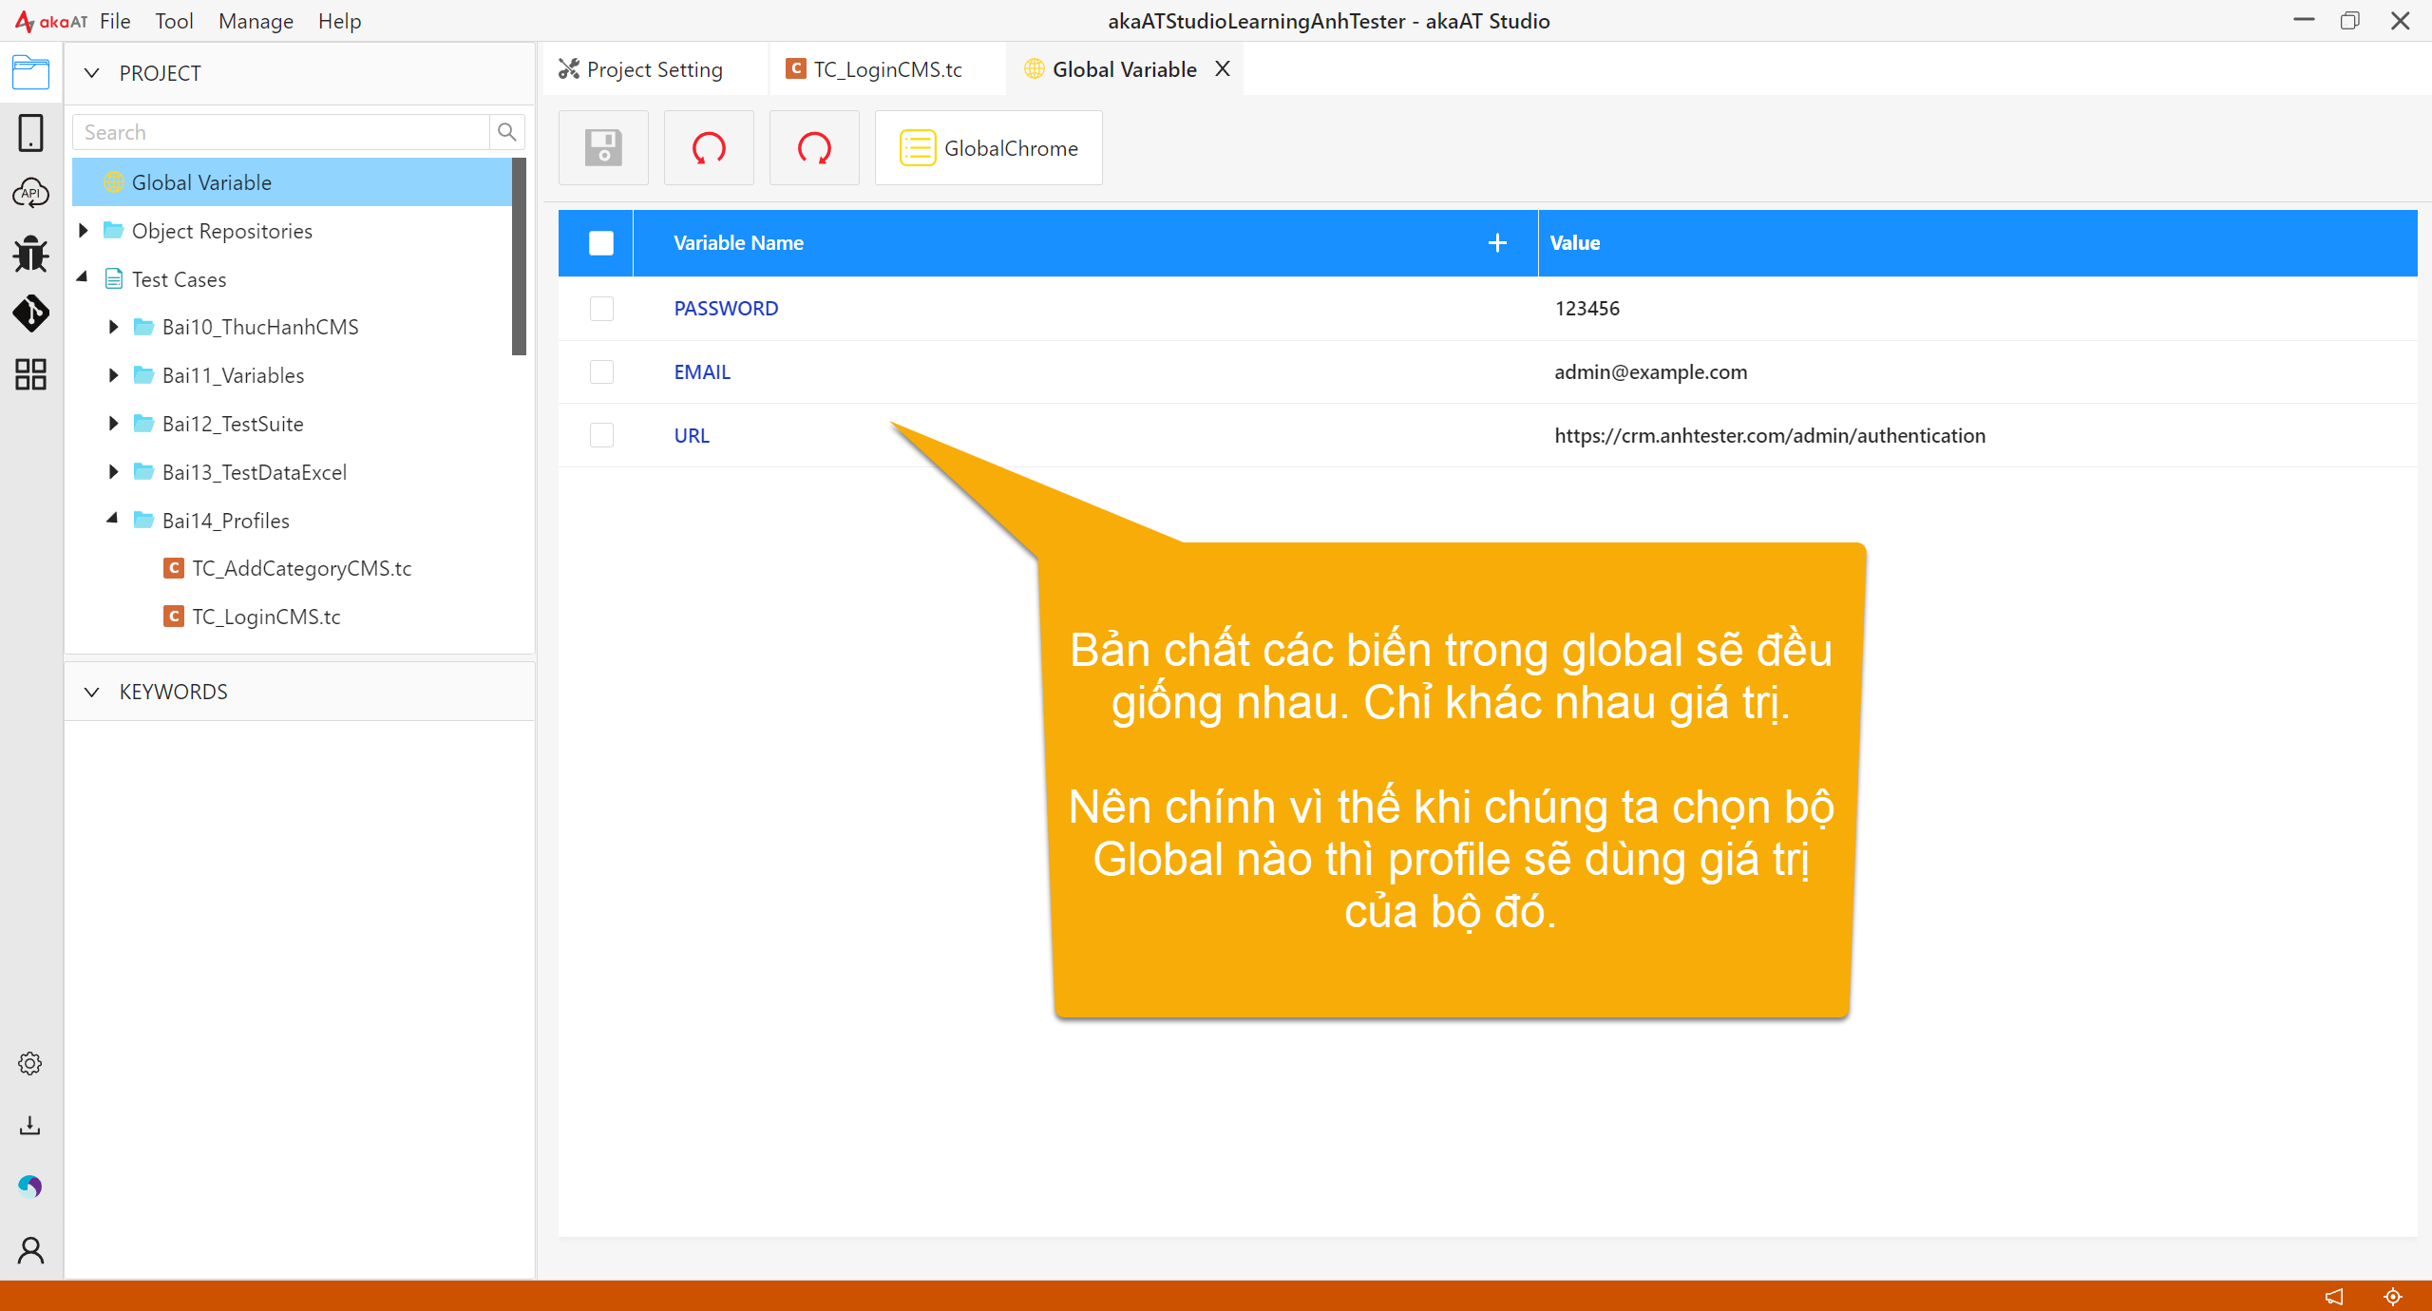
Task: Click the PASSWORD variable name
Action: click(726, 308)
